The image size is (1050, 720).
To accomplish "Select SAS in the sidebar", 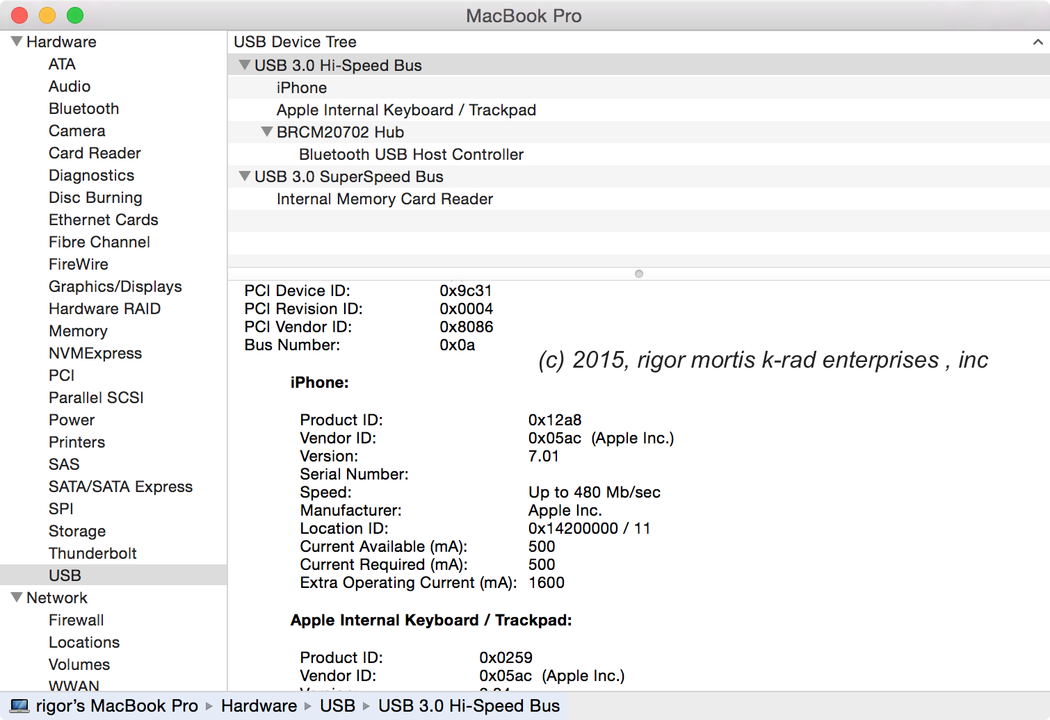I will pos(64,464).
